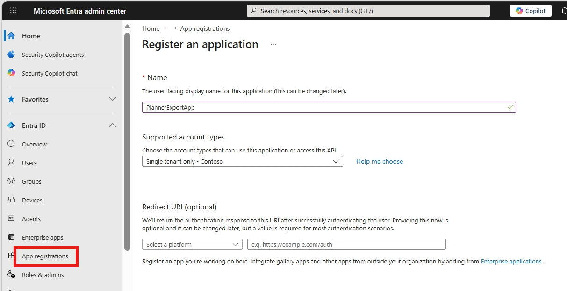Click the Devices icon in the sidebar

click(11, 200)
